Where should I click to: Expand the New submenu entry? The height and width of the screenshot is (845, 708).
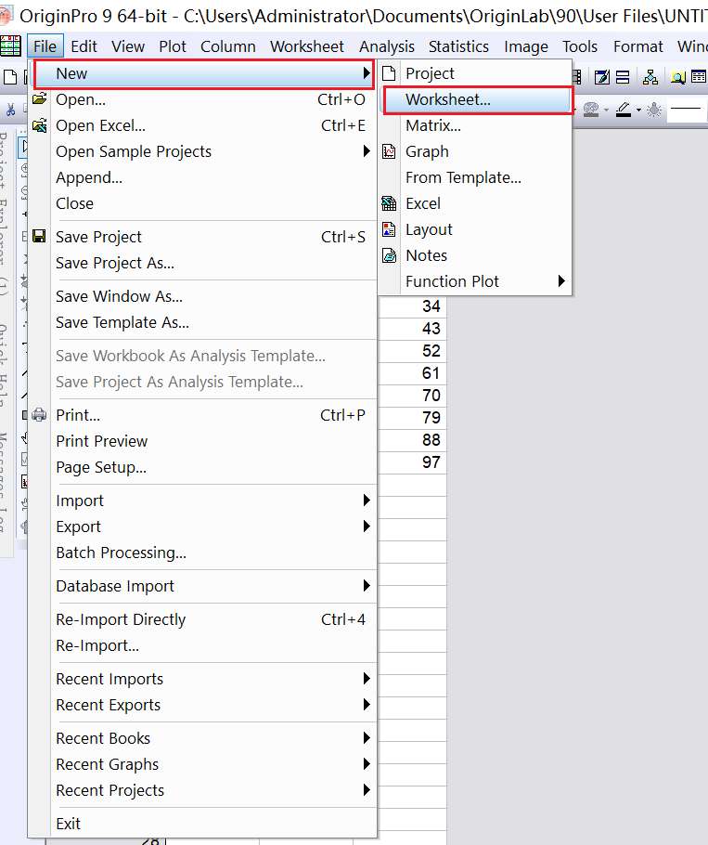[203, 73]
